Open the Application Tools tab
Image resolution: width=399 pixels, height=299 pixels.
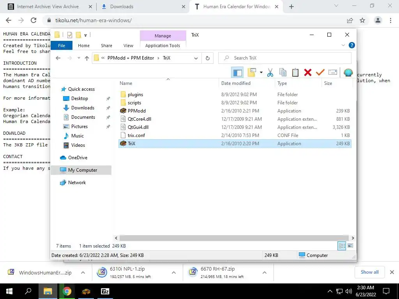162,46
